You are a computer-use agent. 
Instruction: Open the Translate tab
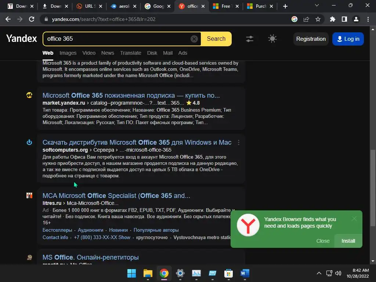point(130,53)
